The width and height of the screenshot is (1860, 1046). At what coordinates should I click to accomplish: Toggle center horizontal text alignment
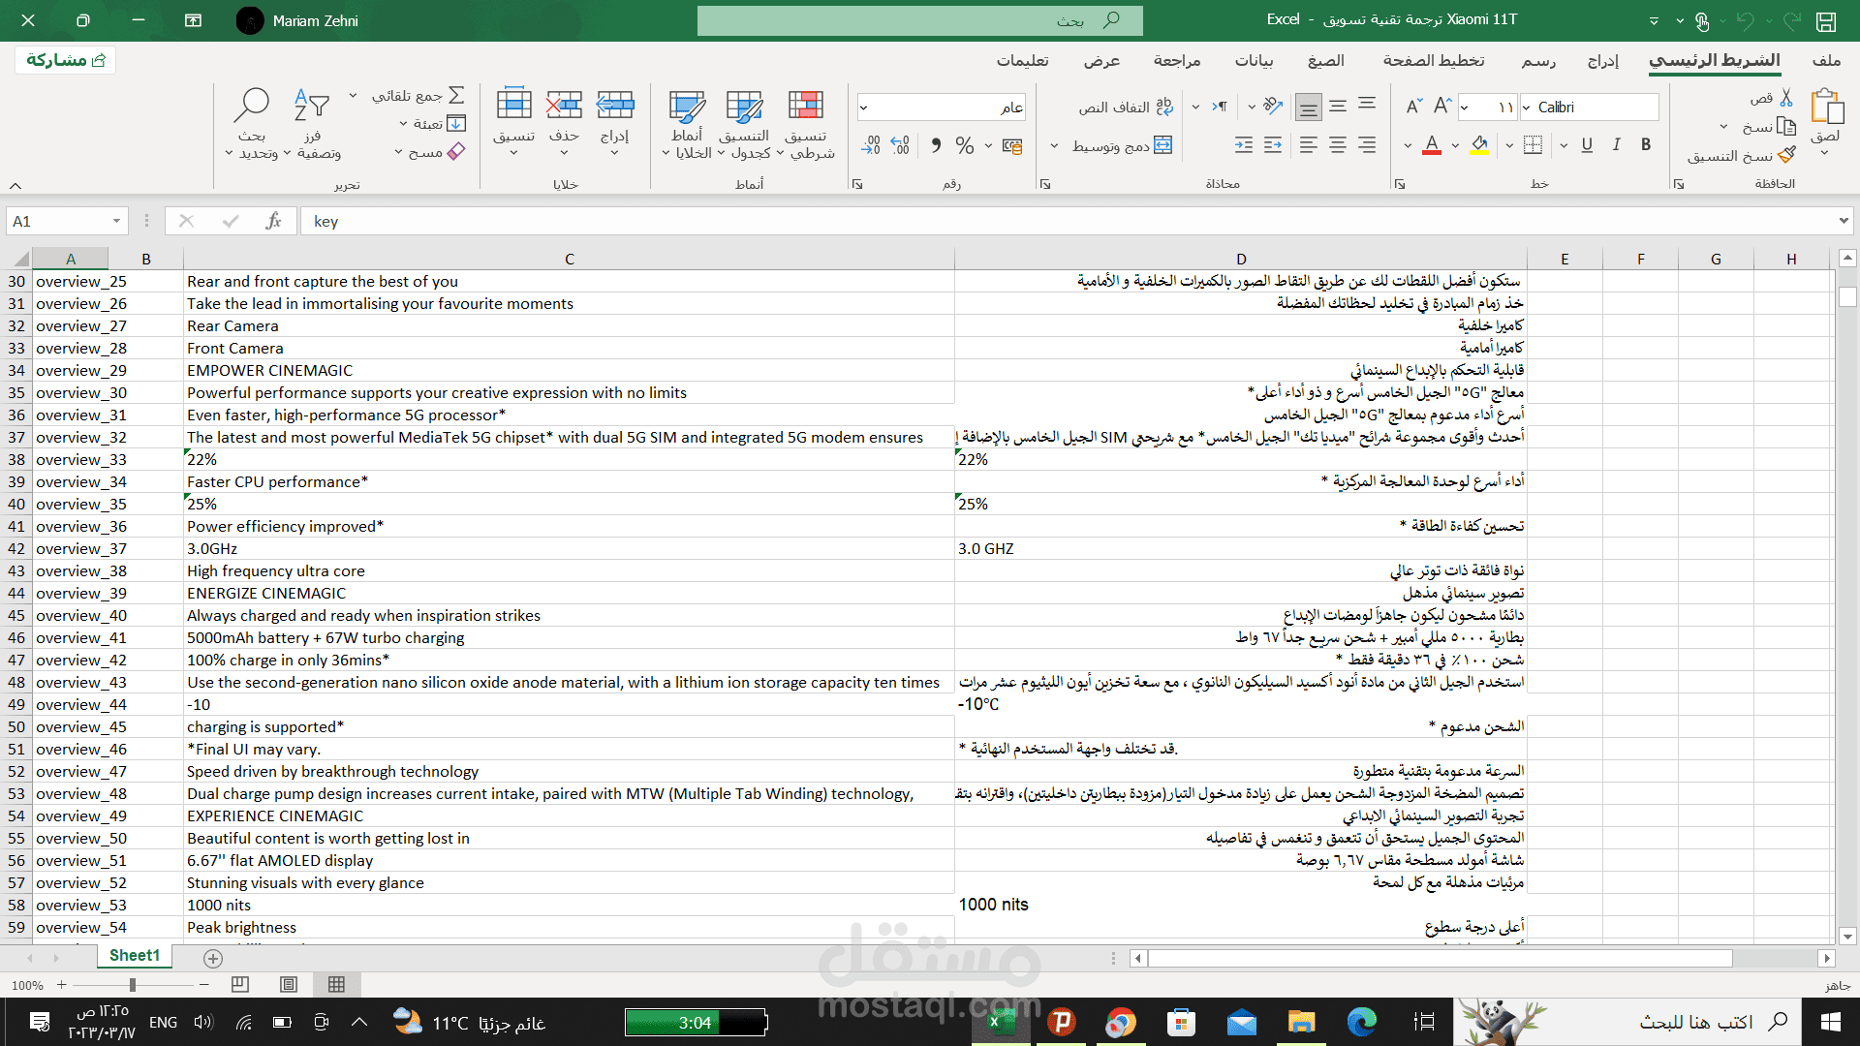(x=1338, y=145)
